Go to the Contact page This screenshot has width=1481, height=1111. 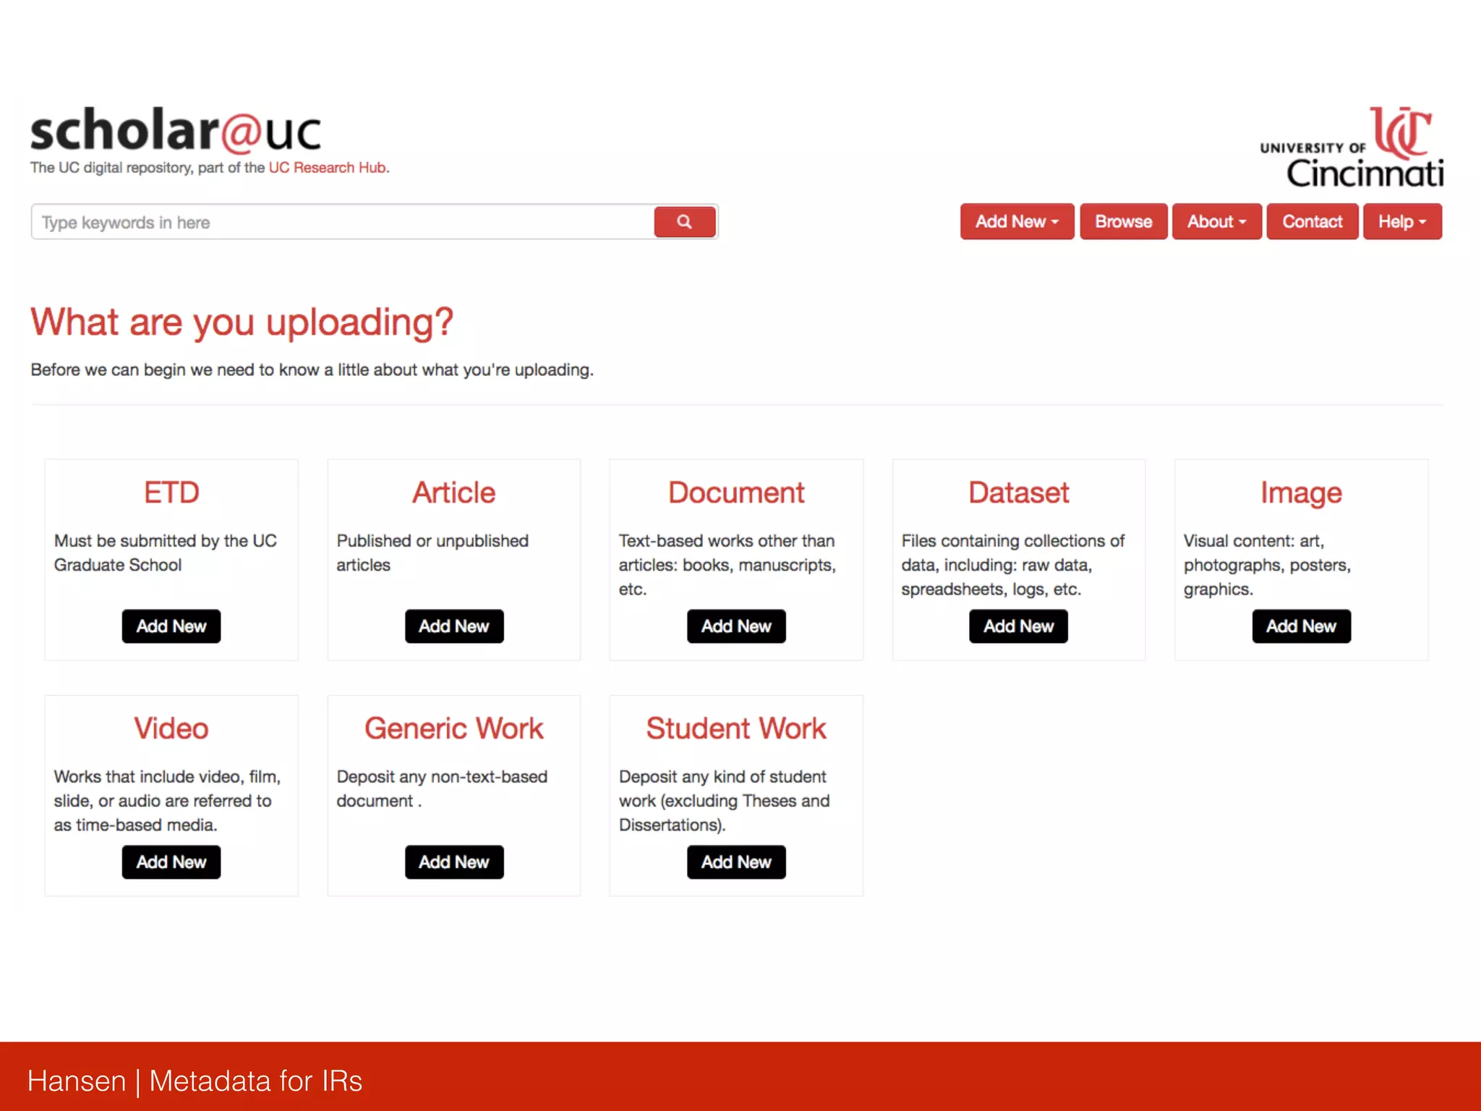1311,222
